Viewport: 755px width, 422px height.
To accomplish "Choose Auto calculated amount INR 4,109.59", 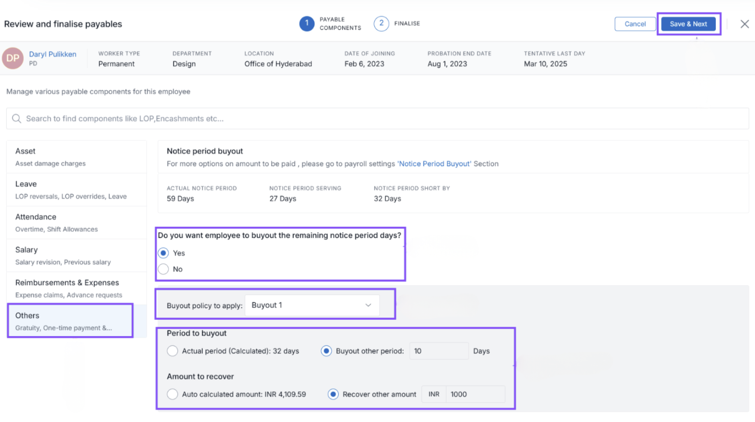I will coord(173,395).
